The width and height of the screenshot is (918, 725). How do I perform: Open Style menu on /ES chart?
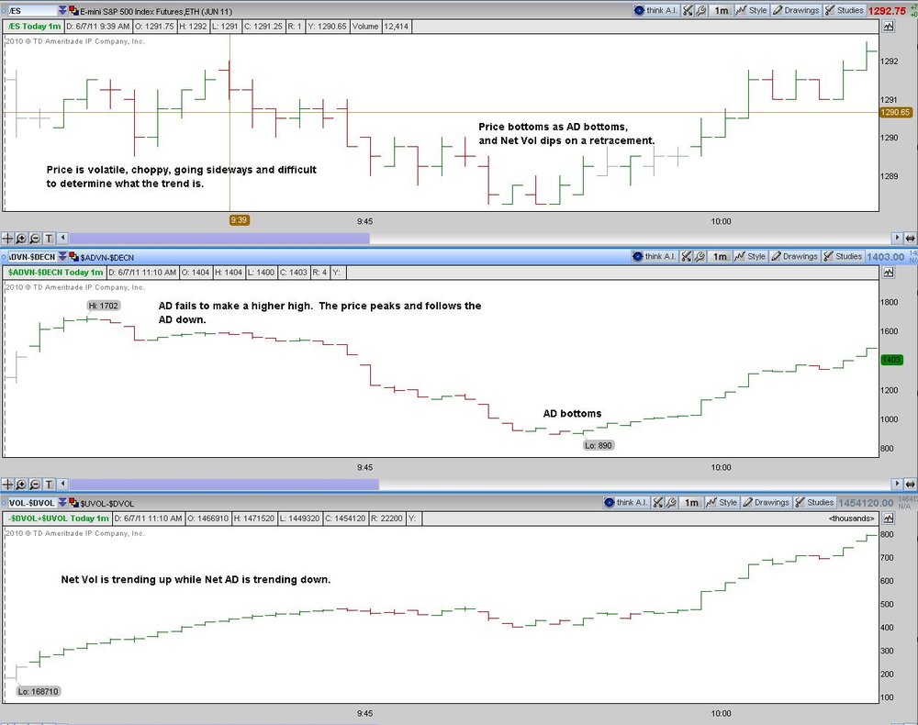[x=752, y=10]
